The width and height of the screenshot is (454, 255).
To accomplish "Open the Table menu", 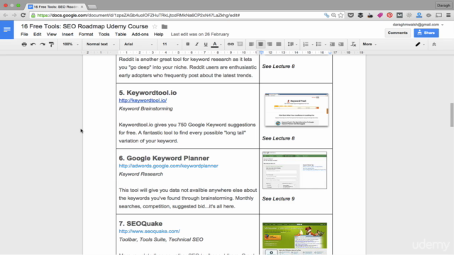I will point(121,34).
